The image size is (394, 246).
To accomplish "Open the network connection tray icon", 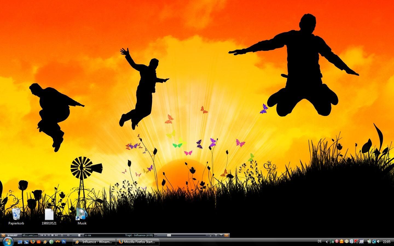I will tap(374, 241).
